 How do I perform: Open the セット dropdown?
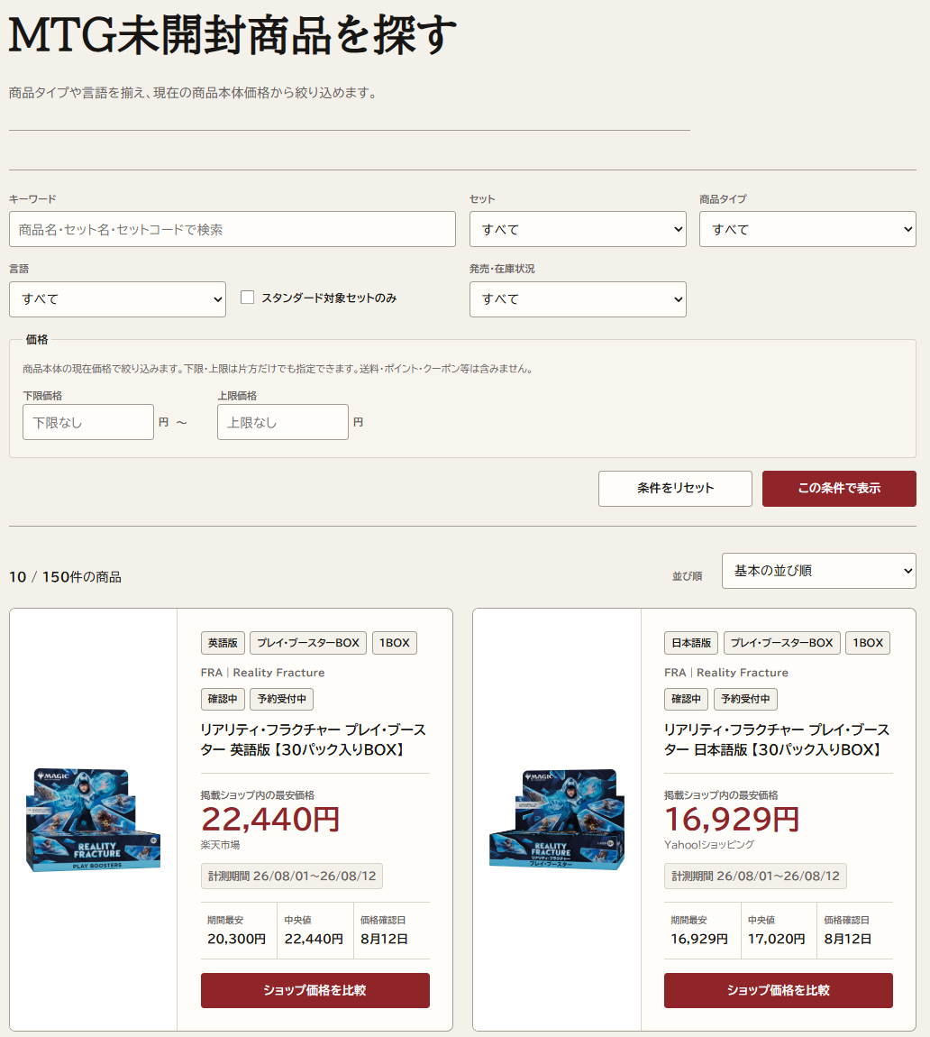tap(578, 229)
